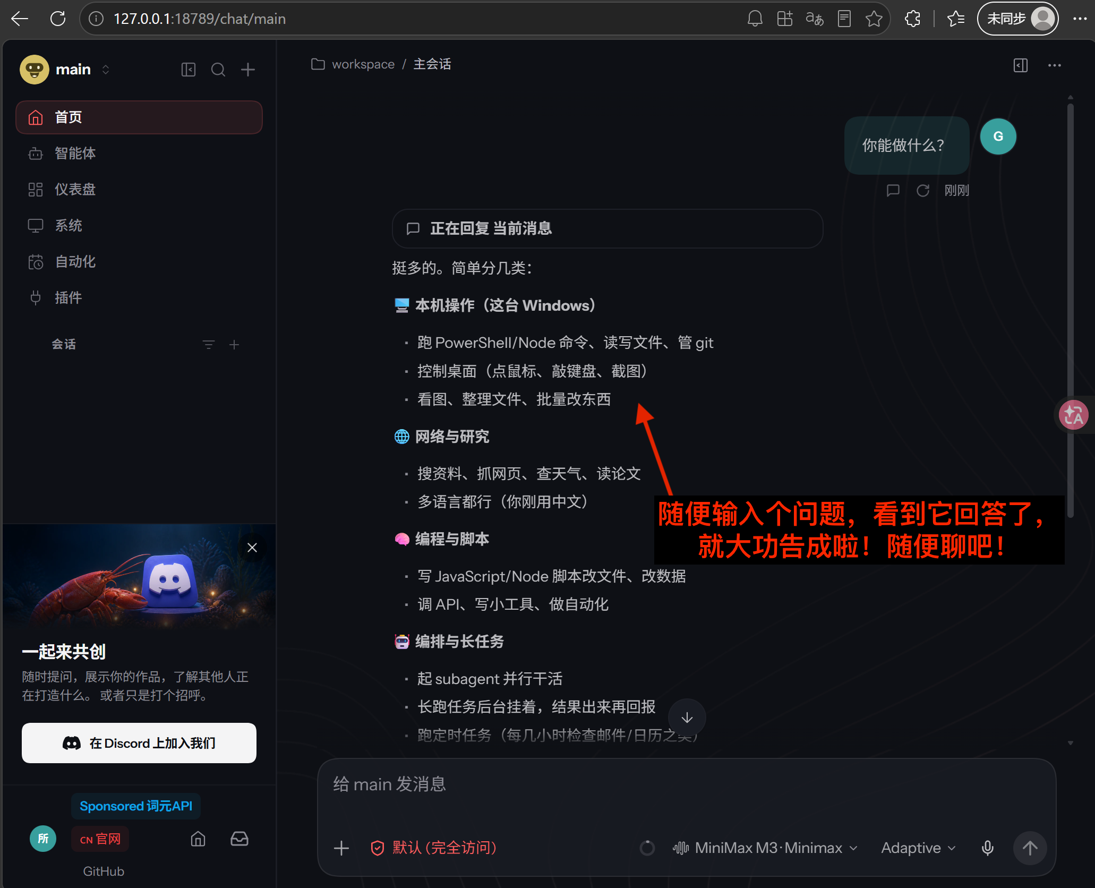Viewport: 1095px width, 888px height.
Task: Open 默认 (完全访问) permission selector
Action: 434,848
